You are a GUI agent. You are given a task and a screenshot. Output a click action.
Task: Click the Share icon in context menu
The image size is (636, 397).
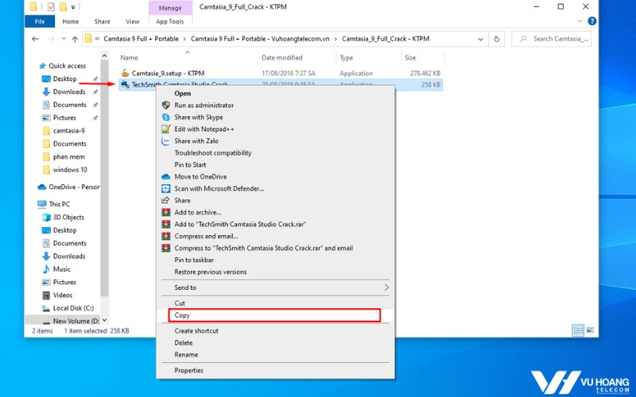tap(165, 201)
